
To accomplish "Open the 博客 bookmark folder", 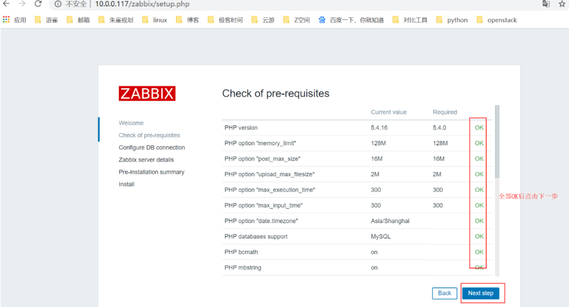I will click(x=187, y=20).
